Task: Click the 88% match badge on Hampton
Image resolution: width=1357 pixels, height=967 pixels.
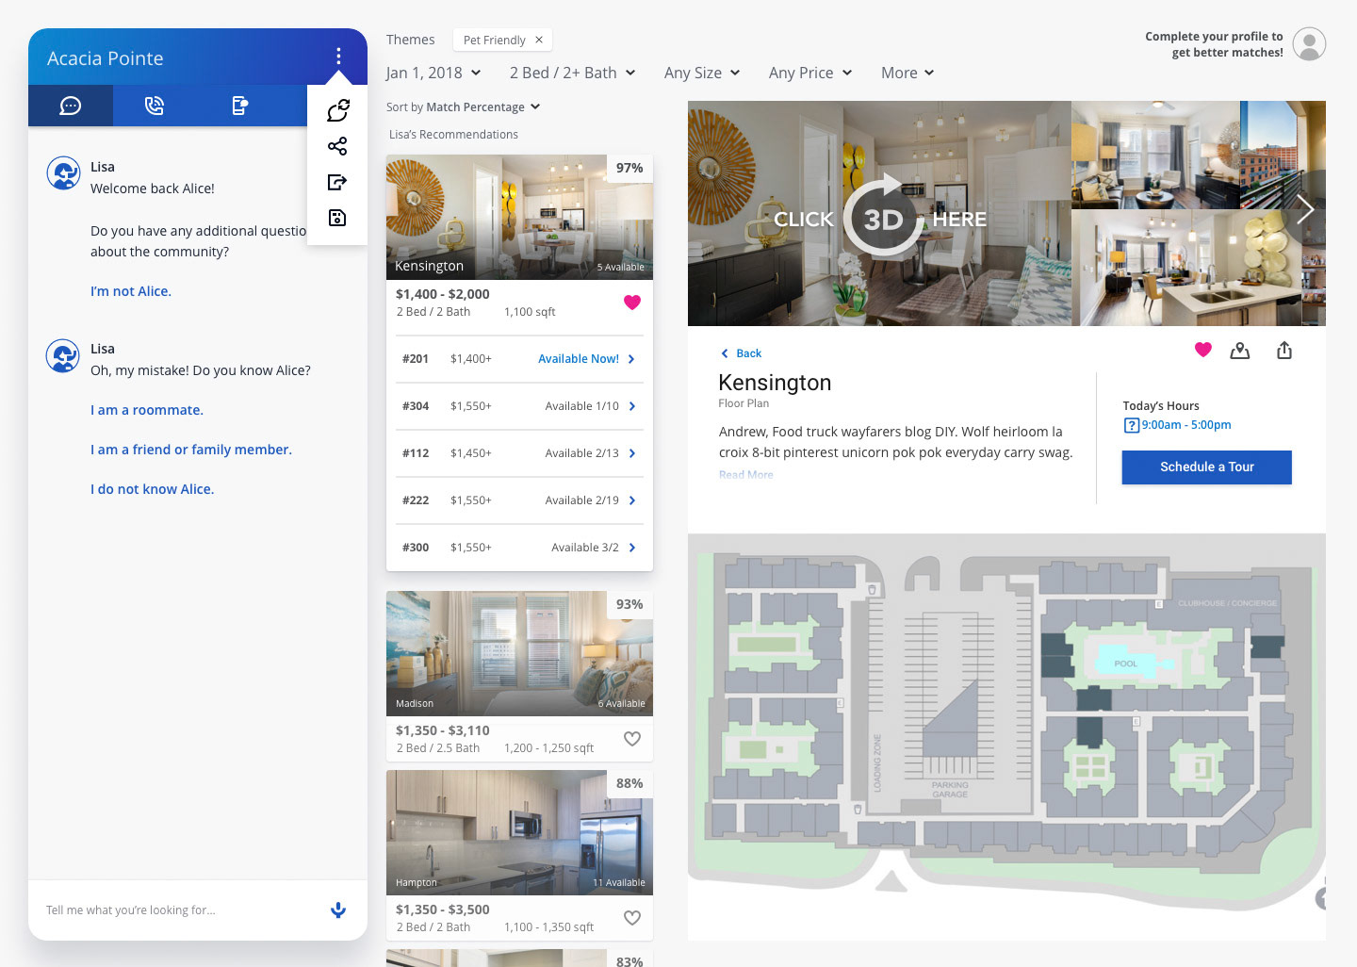Action: tap(629, 783)
